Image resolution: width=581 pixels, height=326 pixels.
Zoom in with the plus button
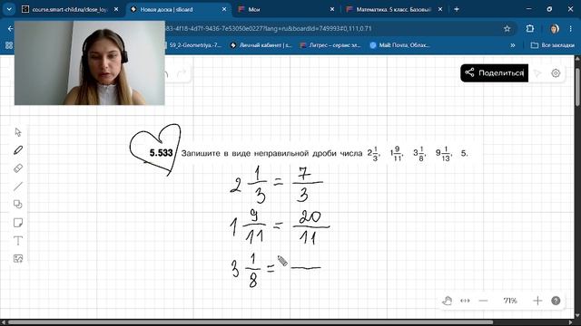pyautogui.click(x=537, y=301)
